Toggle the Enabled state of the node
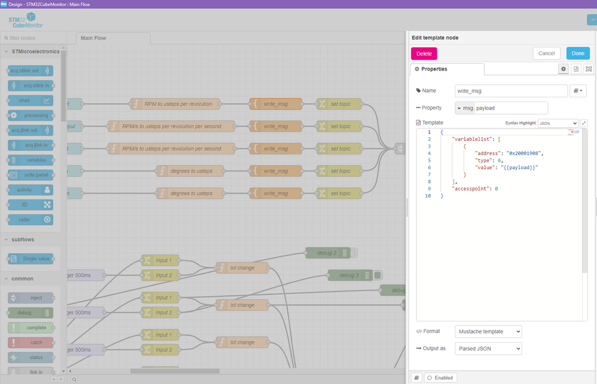This screenshot has width=597, height=384. (439, 377)
